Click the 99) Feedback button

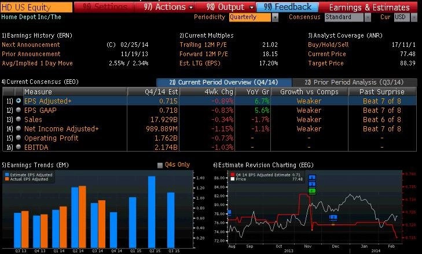(x=287, y=7)
